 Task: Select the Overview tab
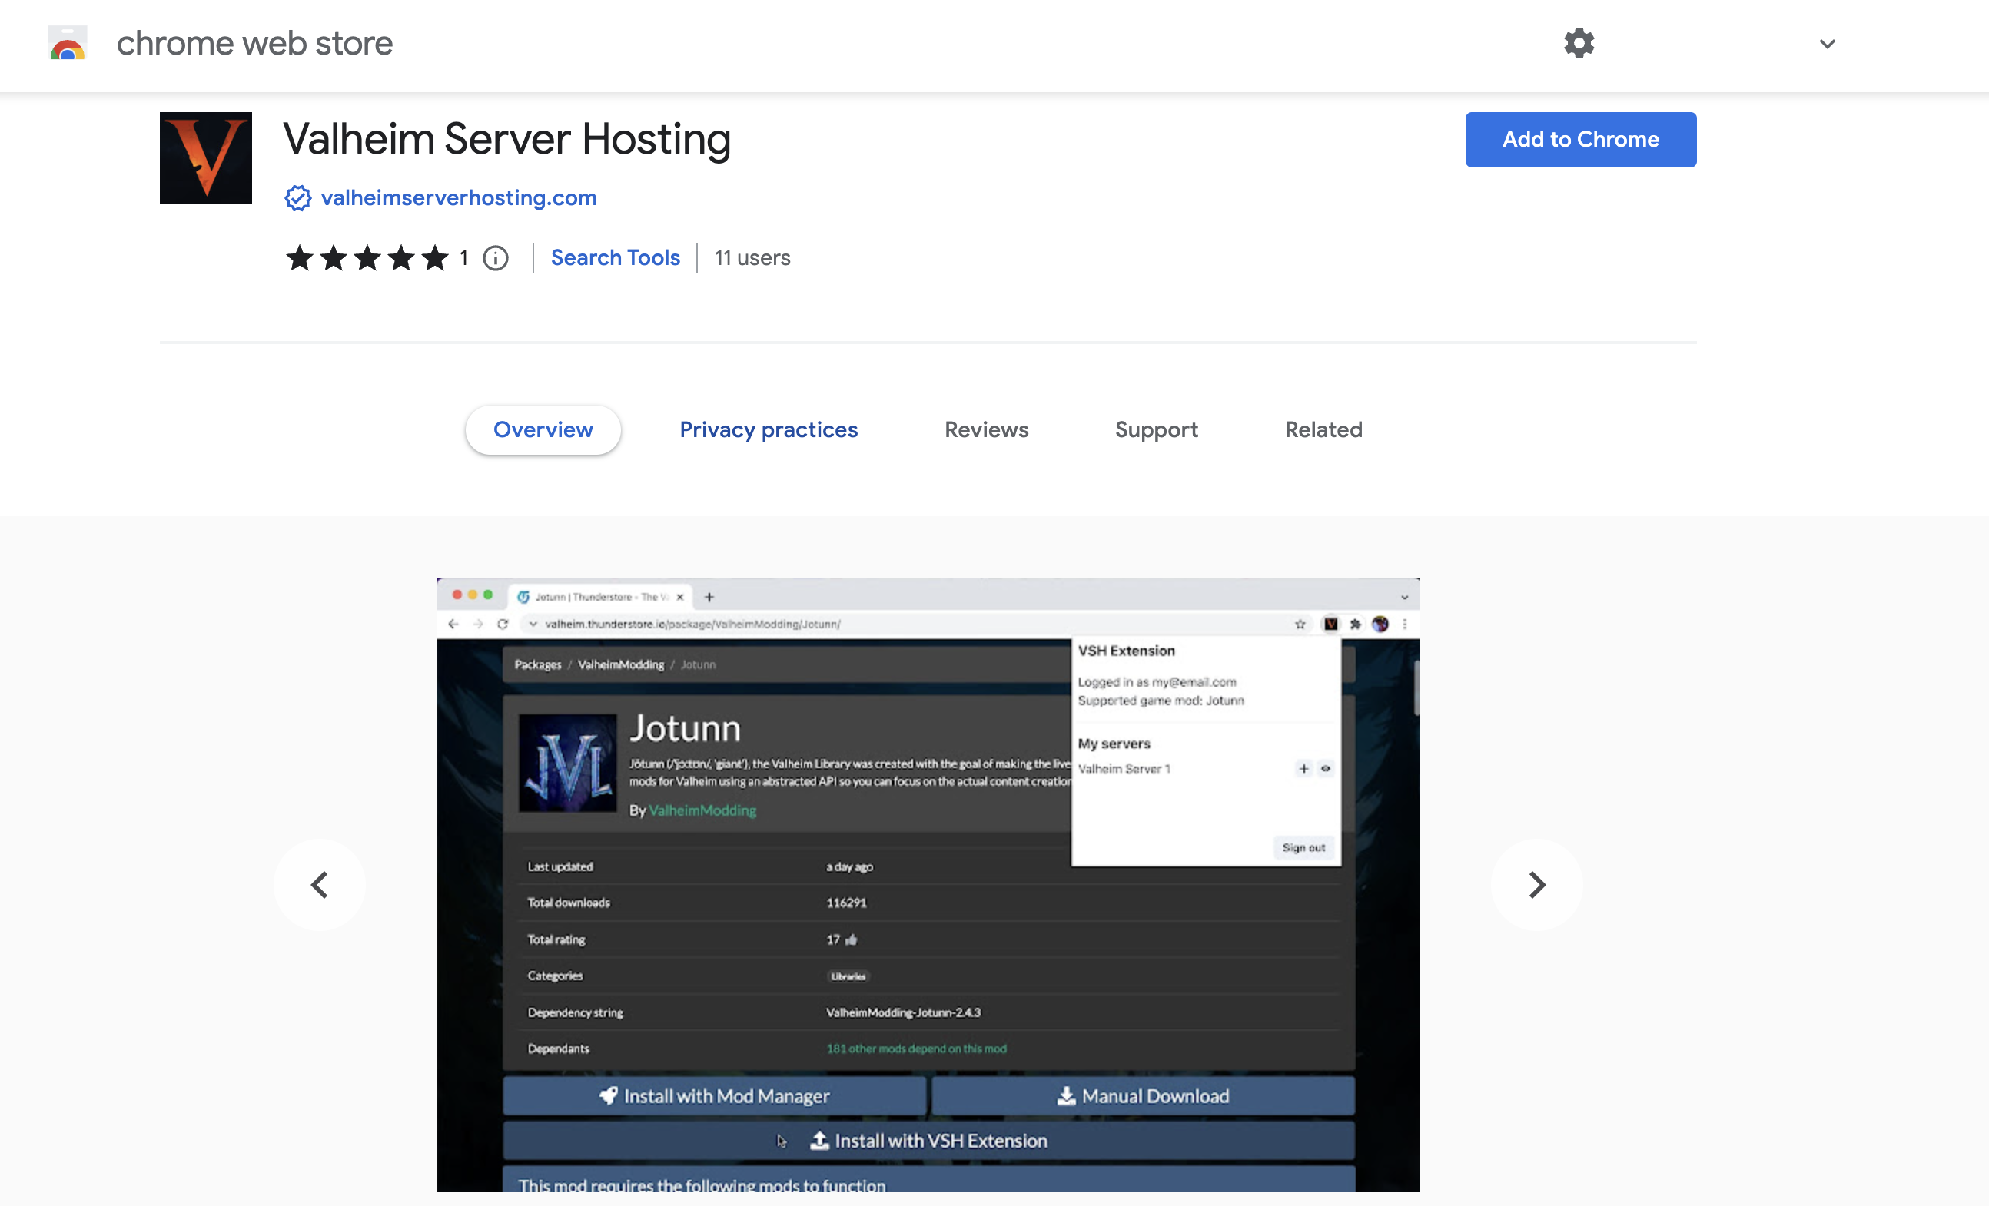click(x=543, y=430)
